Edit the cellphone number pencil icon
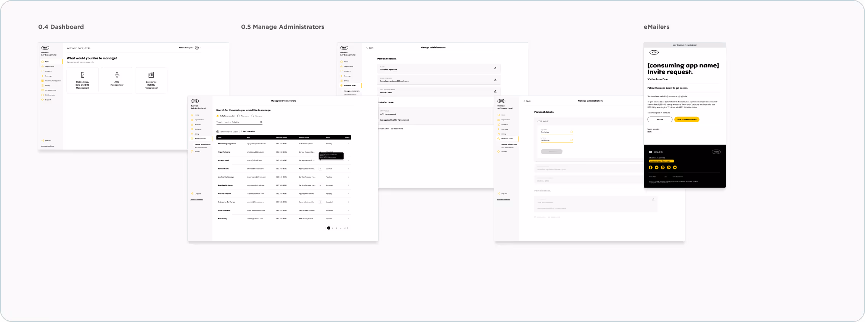Screen dimensions: 865x322 click(x=495, y=91)
